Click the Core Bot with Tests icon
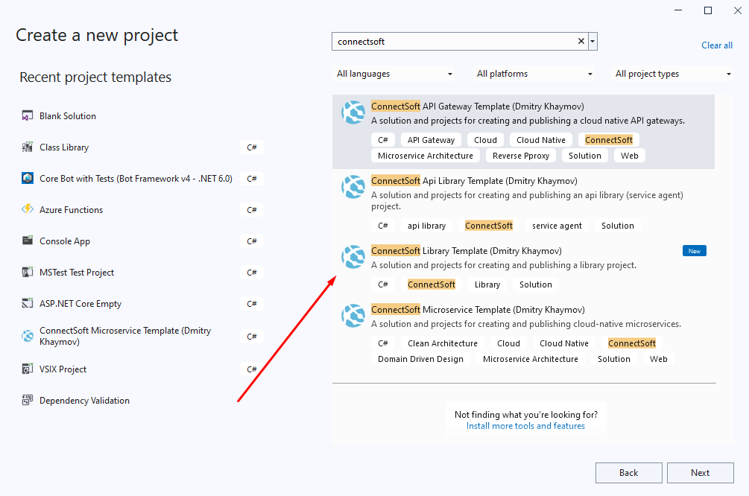Image resolution: width=749 pixels, height=496 pixels. click(x=27, y=178)
